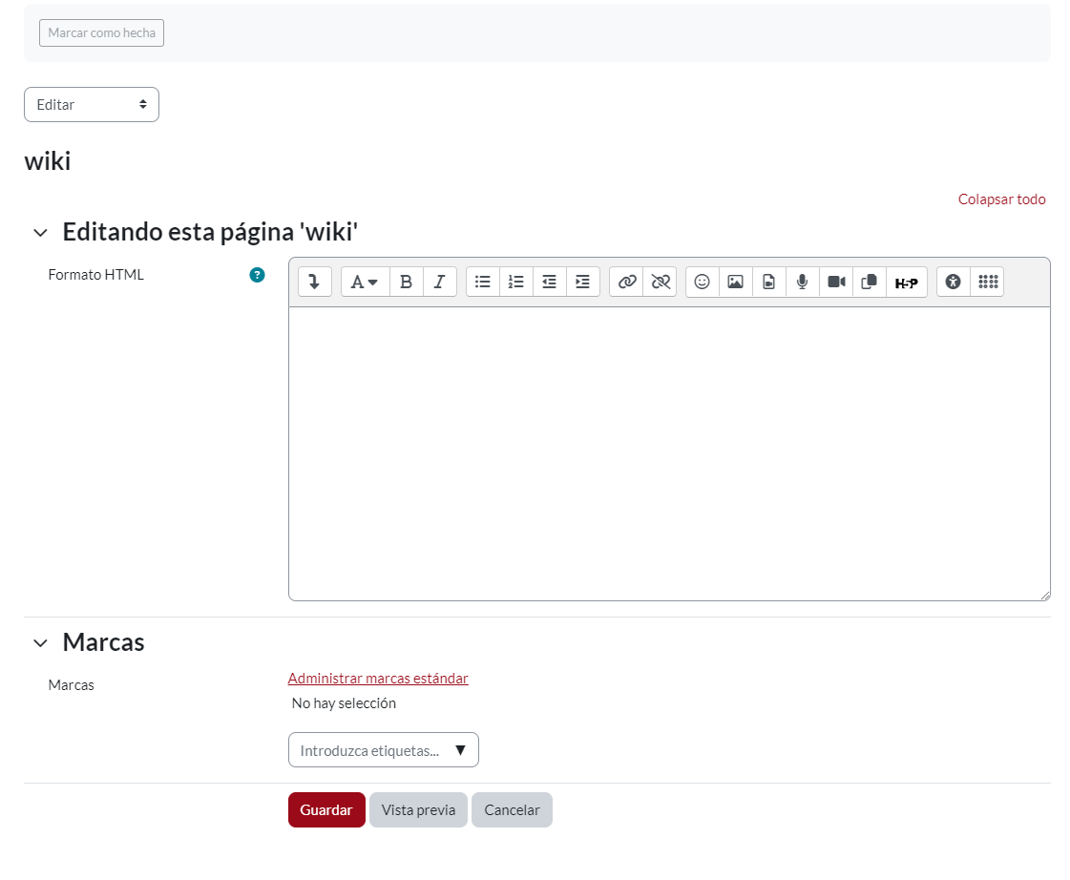Show more toolbar buttons with the arrow toggle

click(315, 282)
